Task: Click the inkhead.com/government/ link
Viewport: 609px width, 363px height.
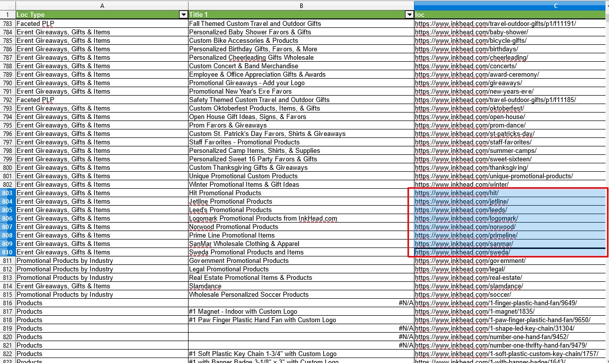Action: [x=470, y=261]
